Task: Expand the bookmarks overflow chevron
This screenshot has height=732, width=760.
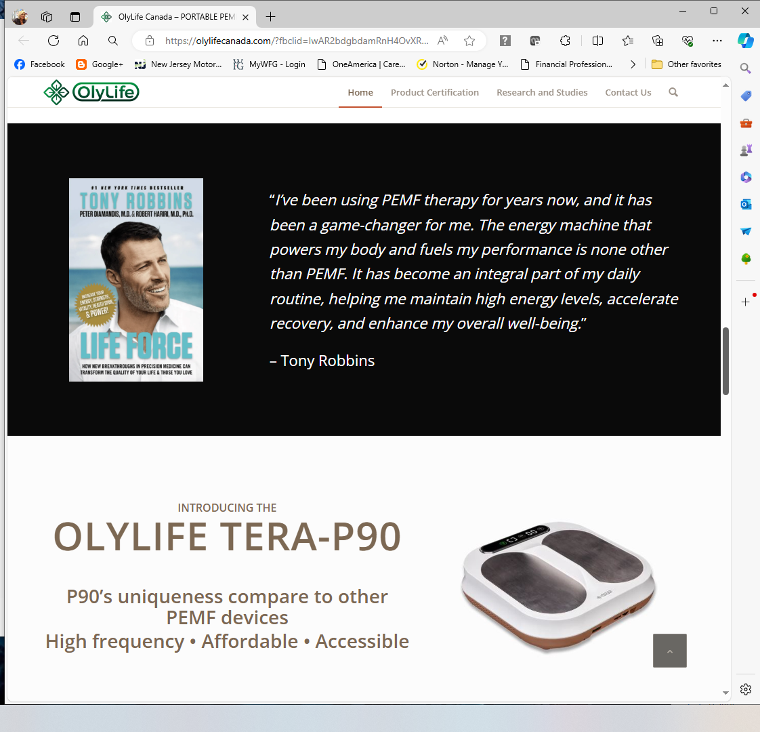Action: 633,64
